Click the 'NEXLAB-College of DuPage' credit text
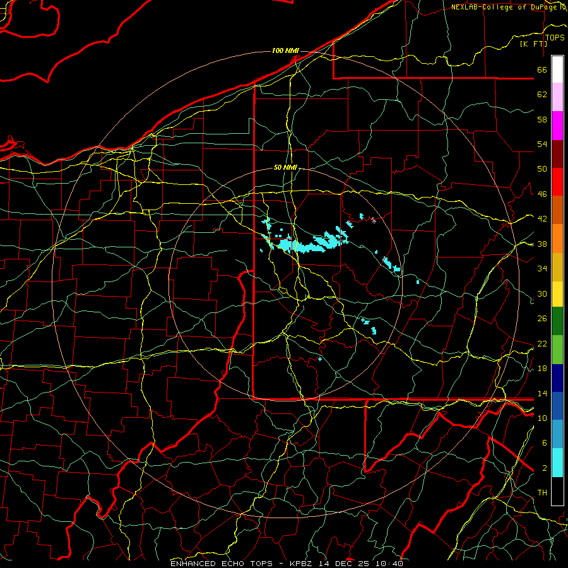 (x=505, y=7)
